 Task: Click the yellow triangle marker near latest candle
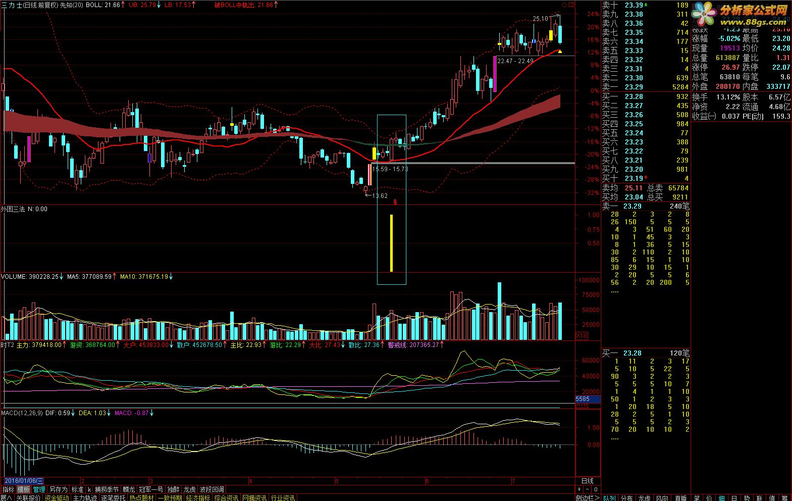[560, 51]
